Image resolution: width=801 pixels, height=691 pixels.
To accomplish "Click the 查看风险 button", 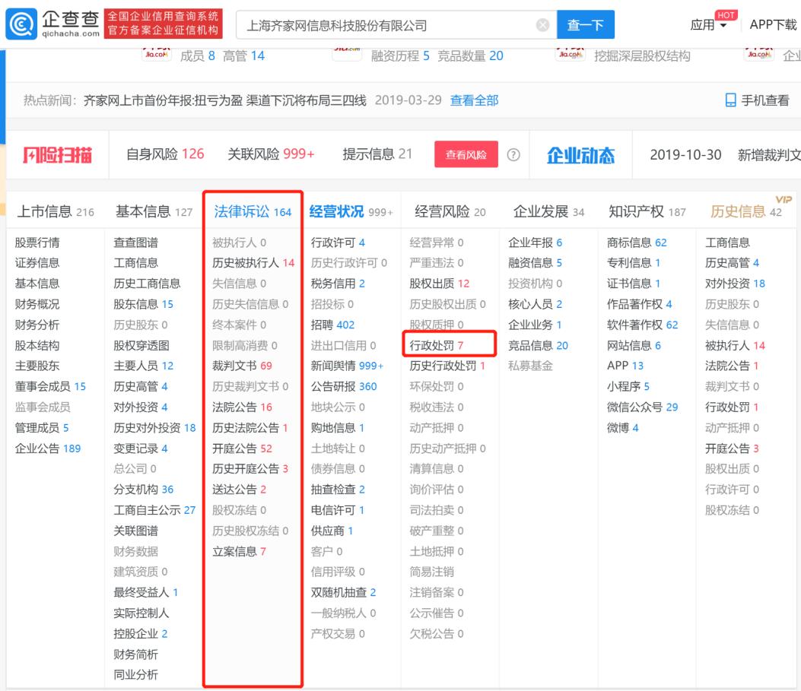I will point(465,153).
